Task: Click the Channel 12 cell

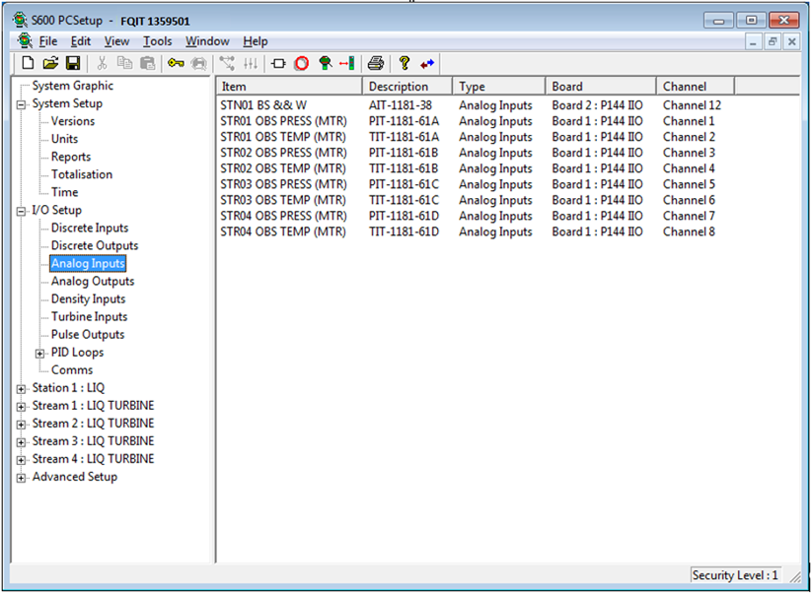Action: coord(692,105)
